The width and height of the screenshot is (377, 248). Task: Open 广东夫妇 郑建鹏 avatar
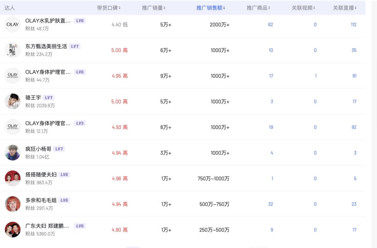13,230
